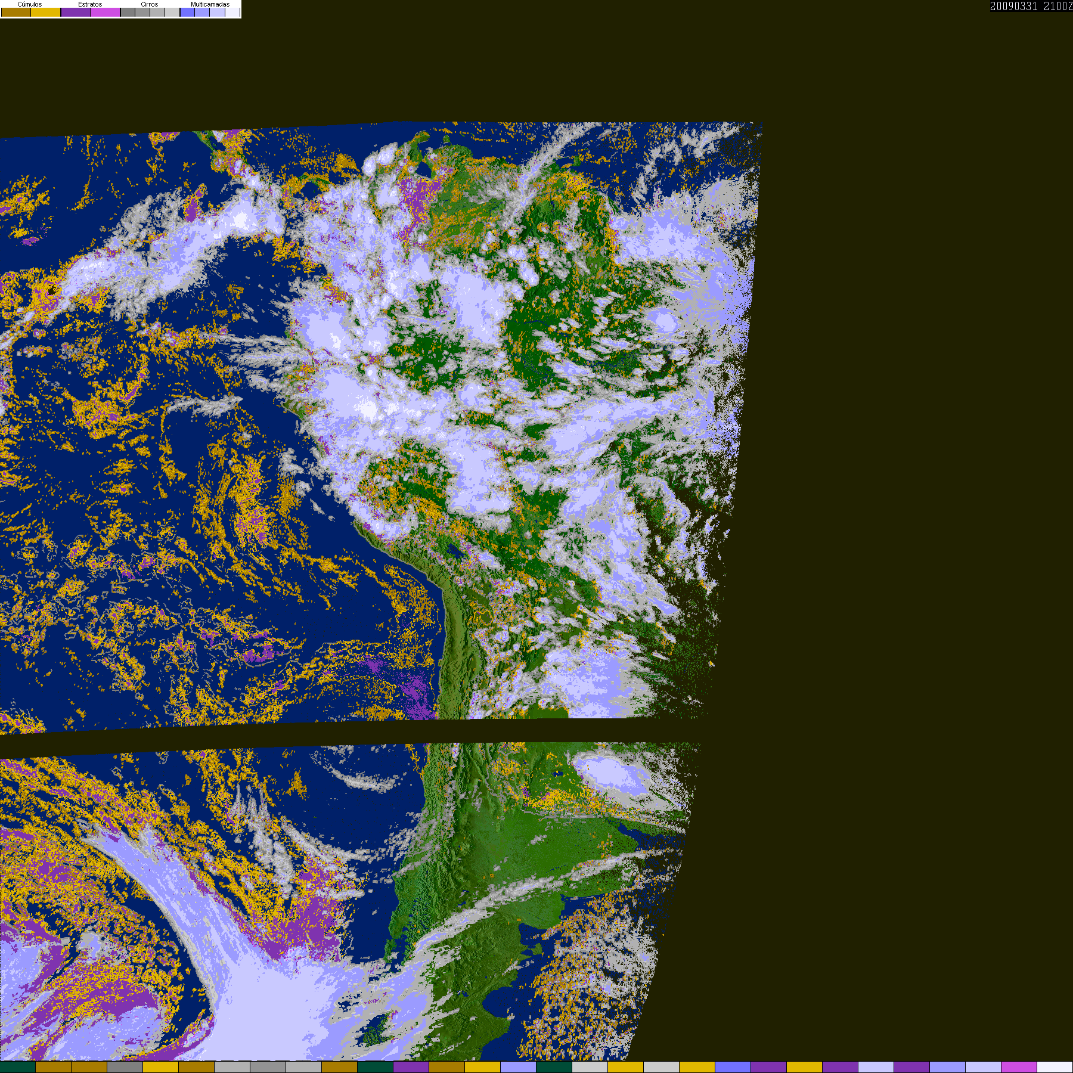1073x1073 pixels.
Task: Pick the second-lightest lavender Multicamadas swatch
Action: (x=217, y=12)
